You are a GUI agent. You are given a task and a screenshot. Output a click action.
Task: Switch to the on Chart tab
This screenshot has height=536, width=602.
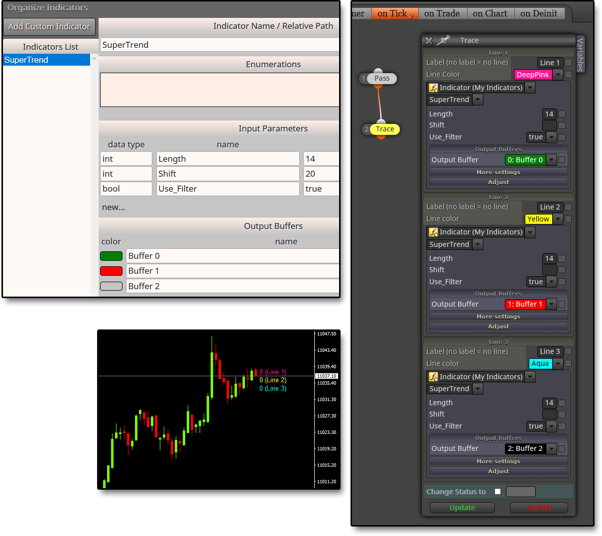coord(490,13)
